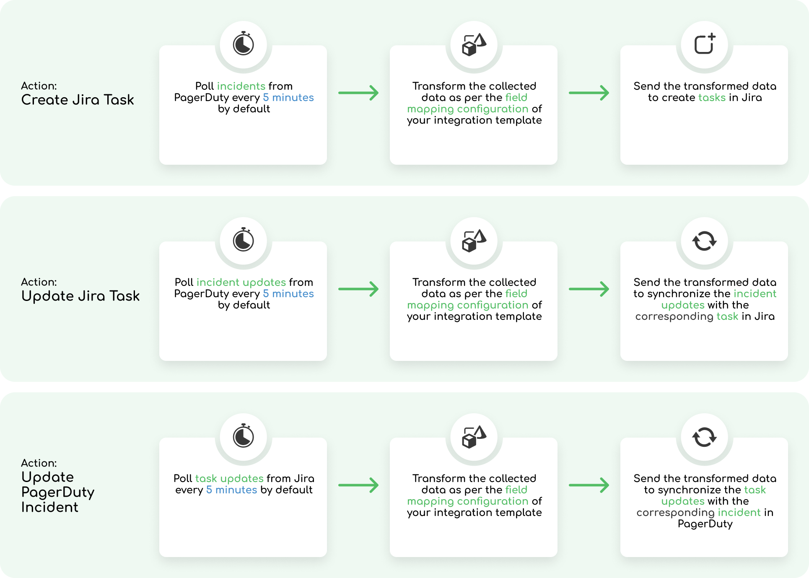The image size is (809, 578).
Task: Click the stopwatch icon in Create Jira Task row
Action: (244, 44)
